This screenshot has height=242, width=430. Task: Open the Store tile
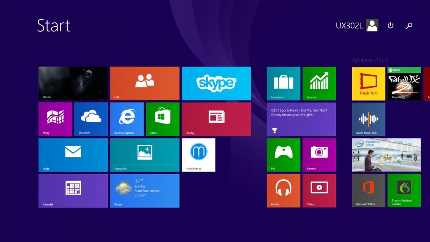[x=163, y=119]
